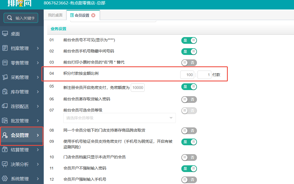Click the 付款 text beside ratio fields
Viewport: 294px width, 184px height.
click(216, 75)
